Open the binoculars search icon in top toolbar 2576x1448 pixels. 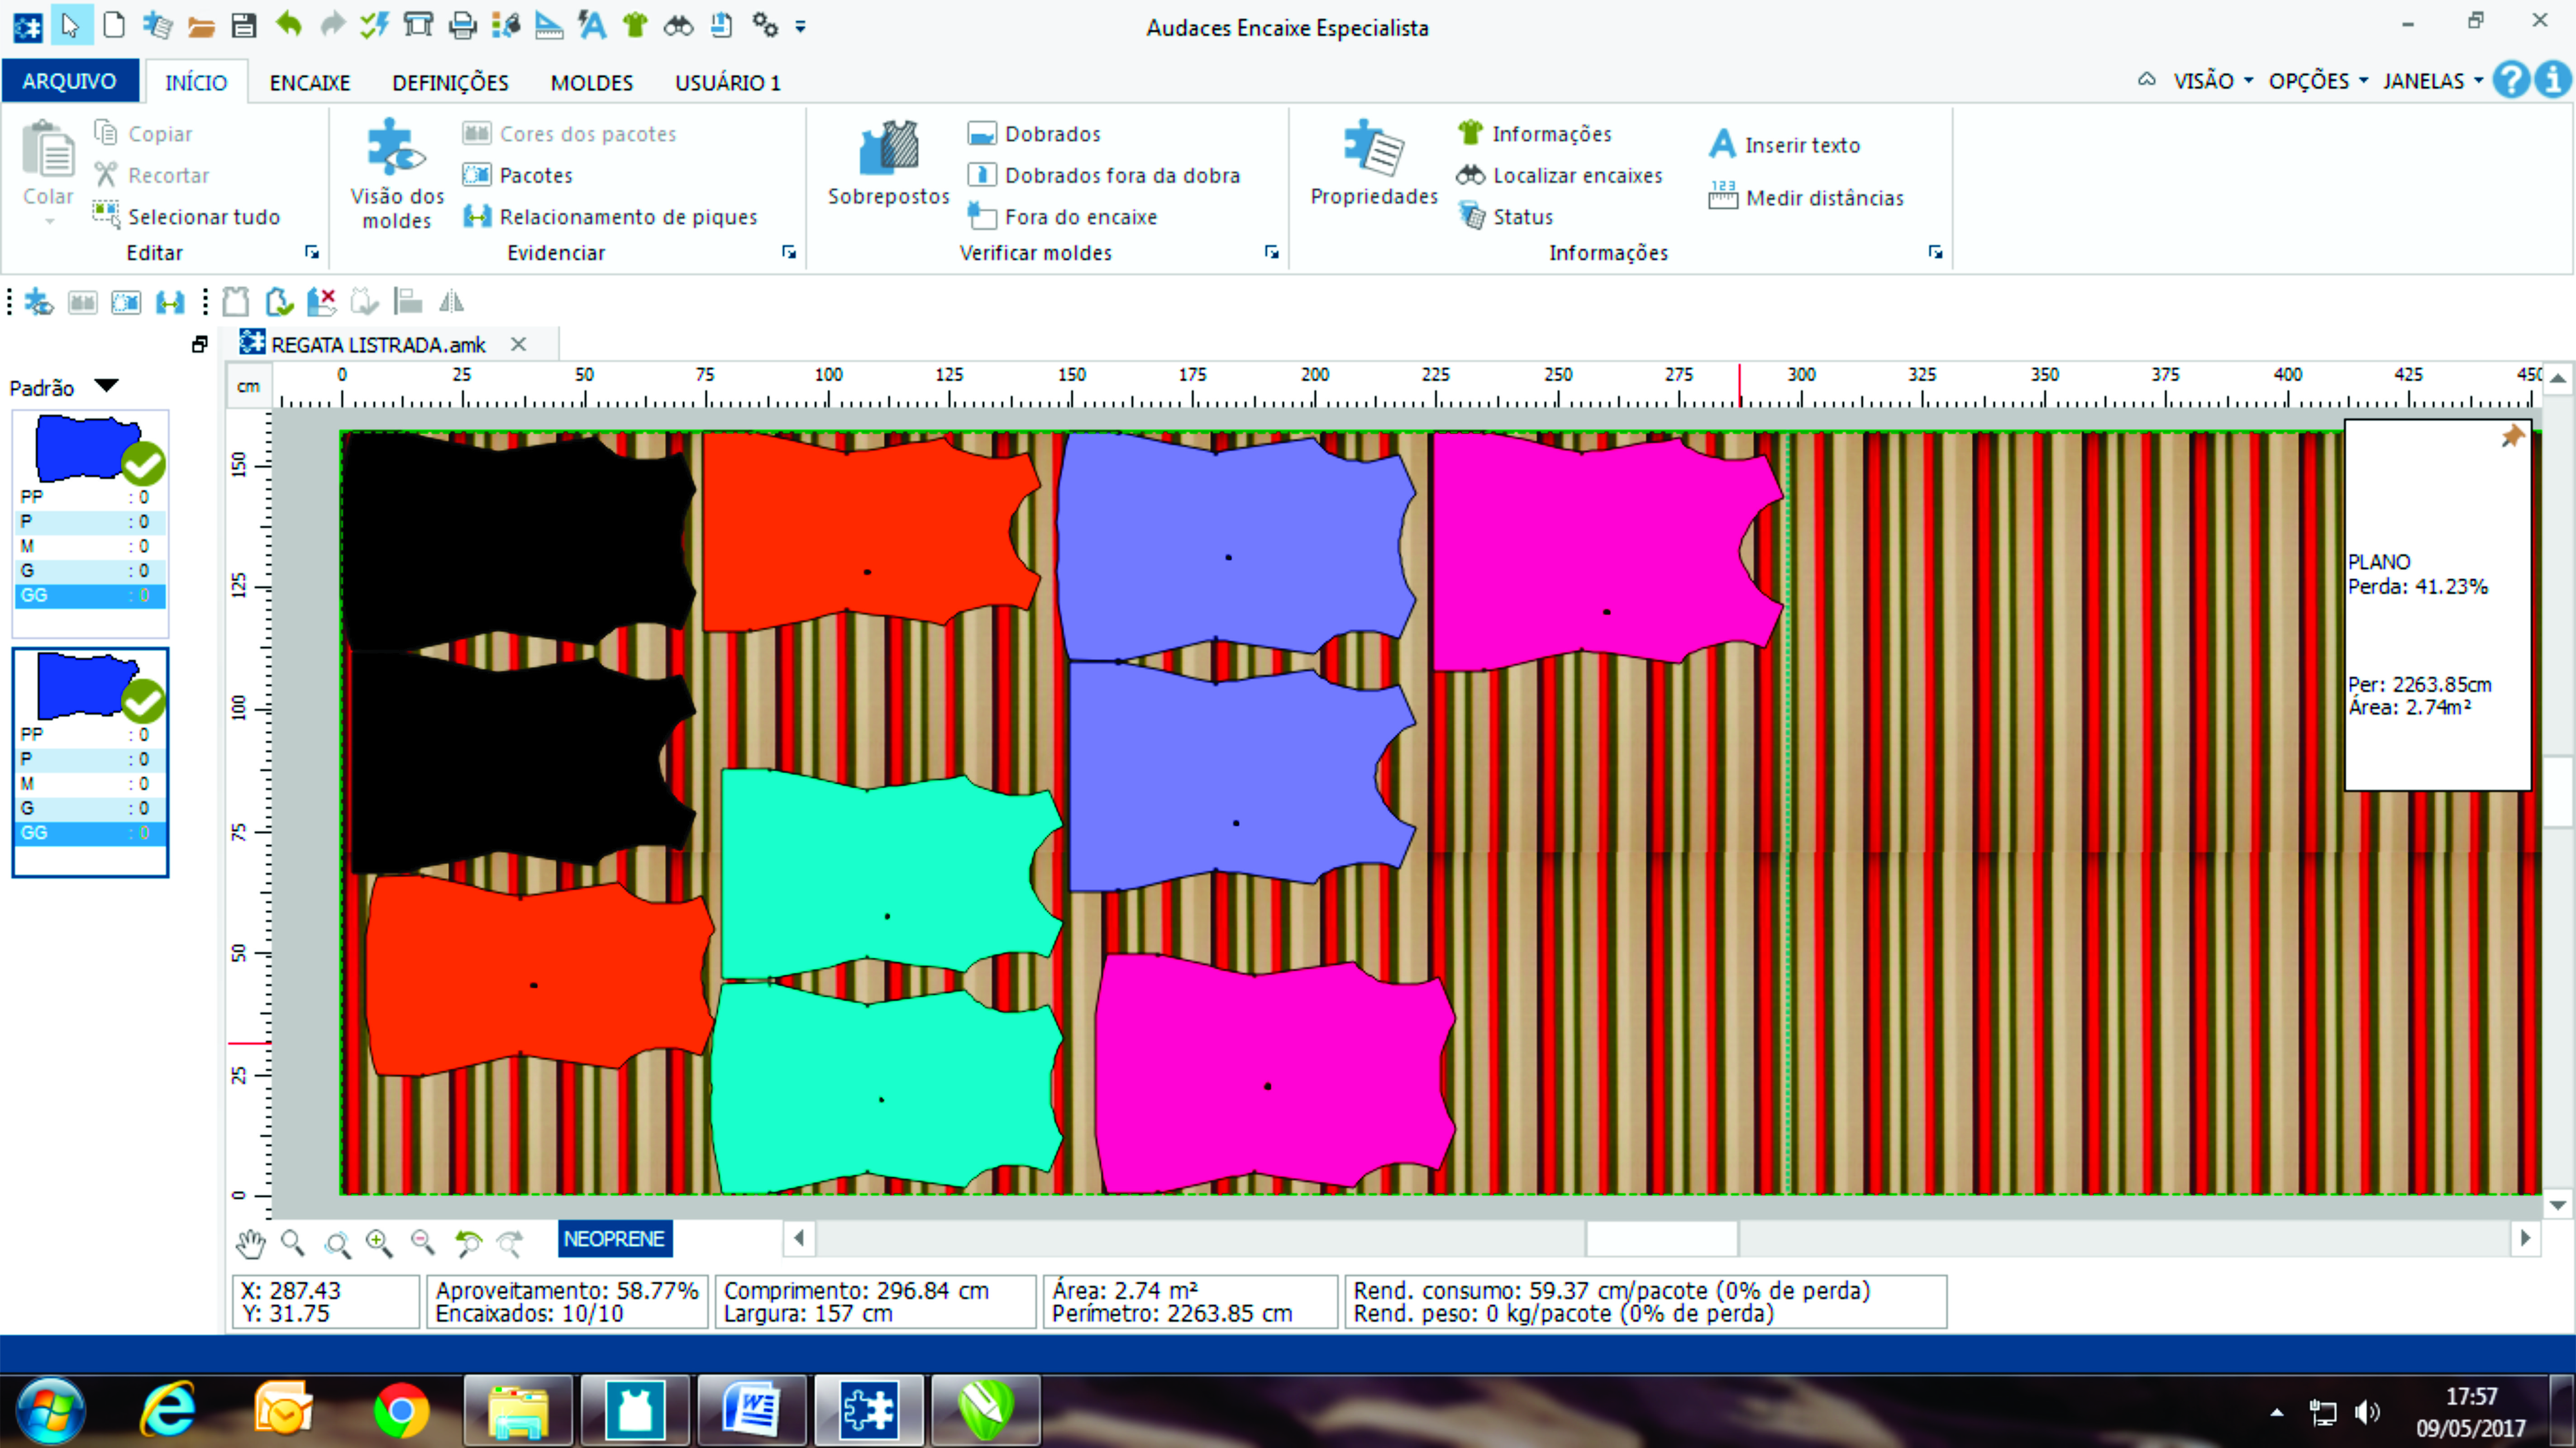pos(678,26)
